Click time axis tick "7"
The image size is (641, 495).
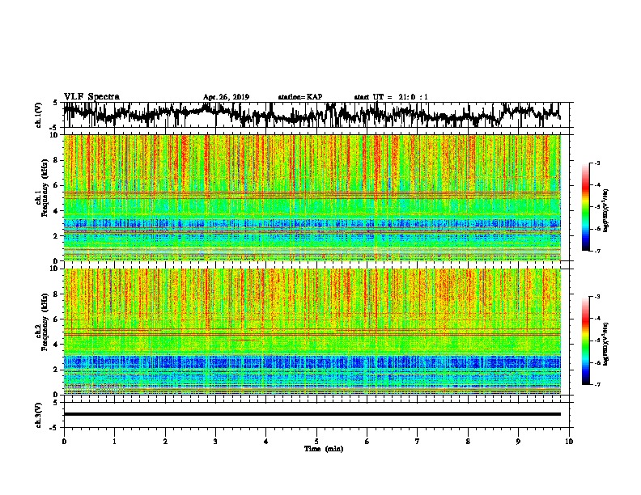click(418, 442)
